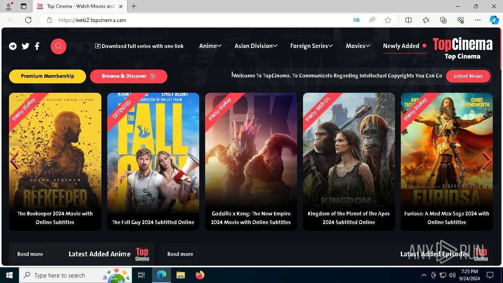
Task: Open Edge Settings and more menu
Action: tap(478, 20)
